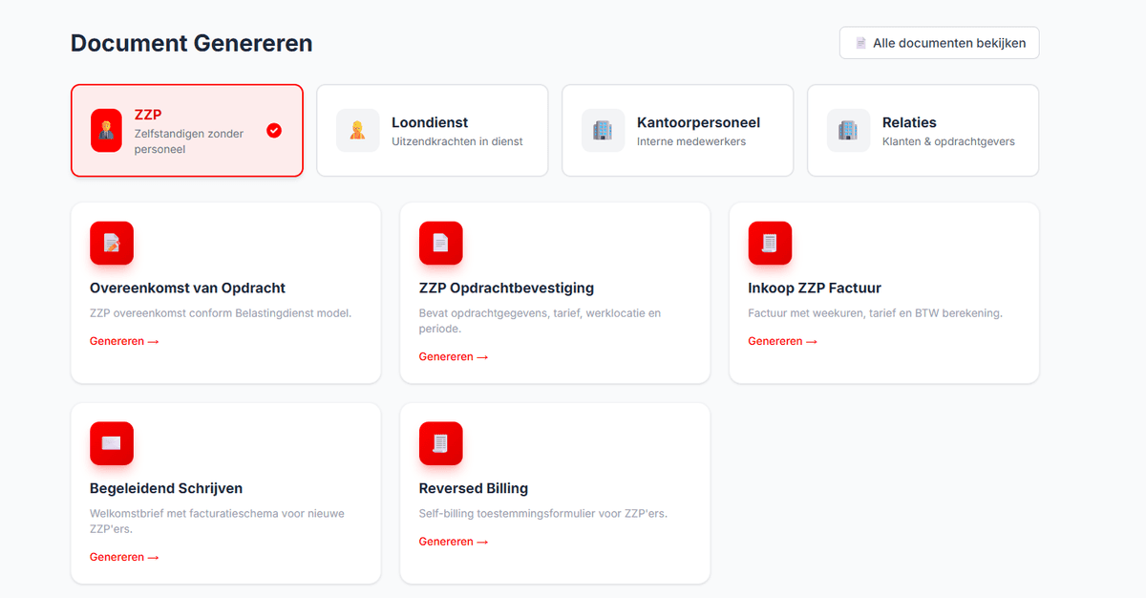Click the Overeenkomst van Opdracht document icon

[112, 243]
